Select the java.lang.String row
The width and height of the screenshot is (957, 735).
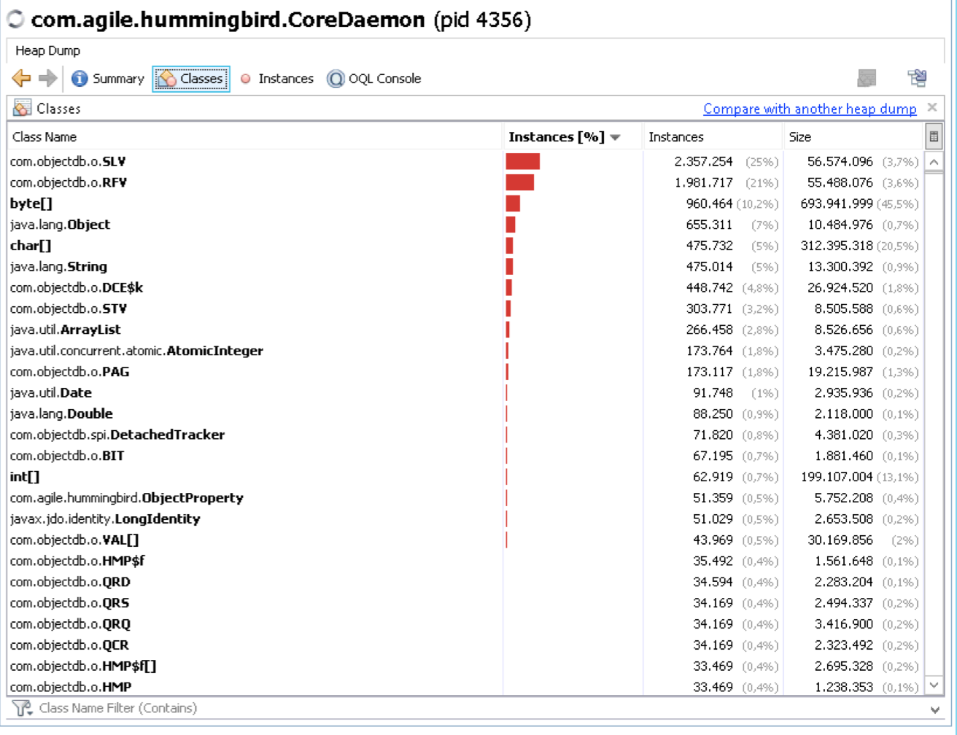[465, 267]
